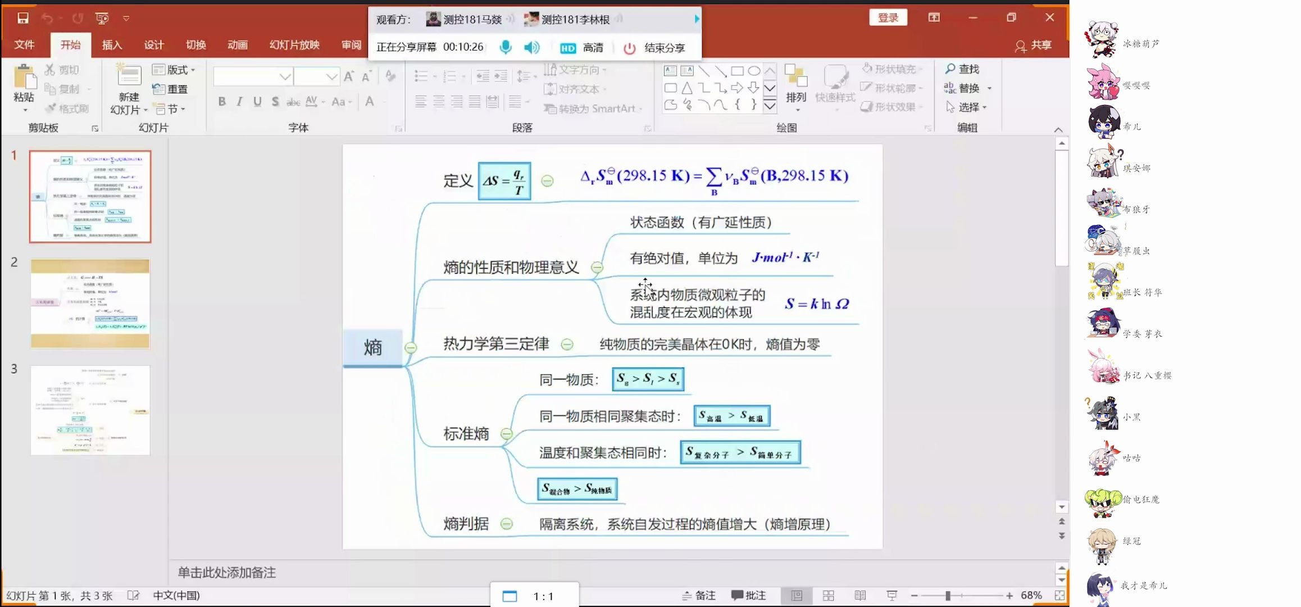Click 查找 find button
The width and height of the screenshot is (1301, 607).
pyautogui.click(x=962, y=69)
